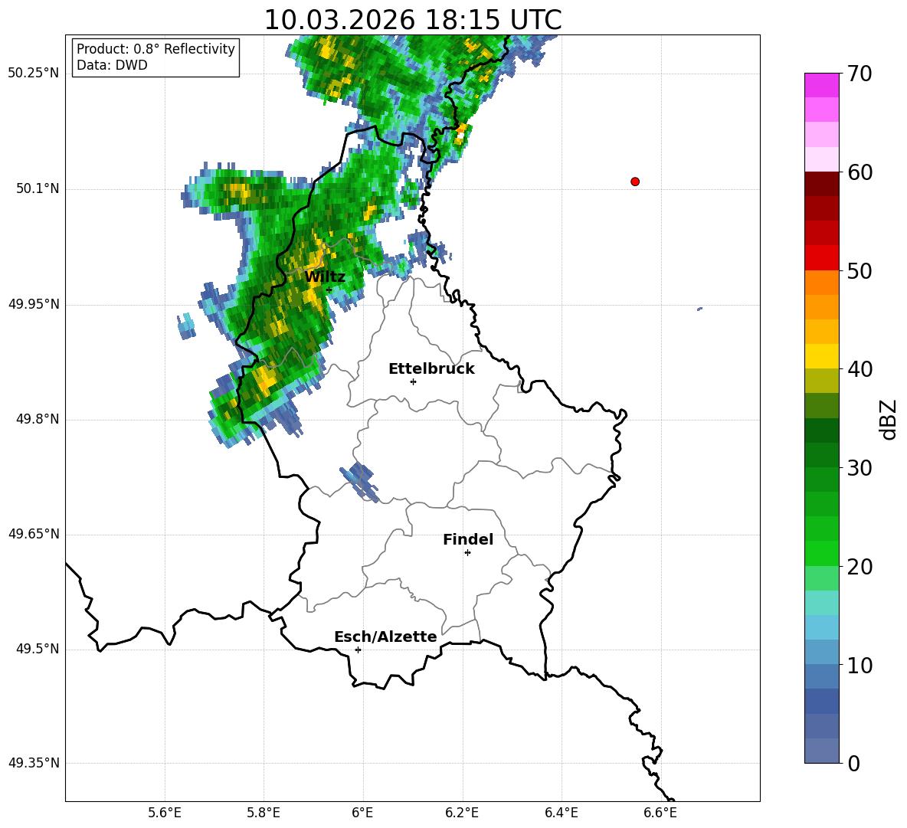This screenshot has height=828, width=907.
Task: Click the cross marker below Esch/Alzette
Action: point(358,650)
